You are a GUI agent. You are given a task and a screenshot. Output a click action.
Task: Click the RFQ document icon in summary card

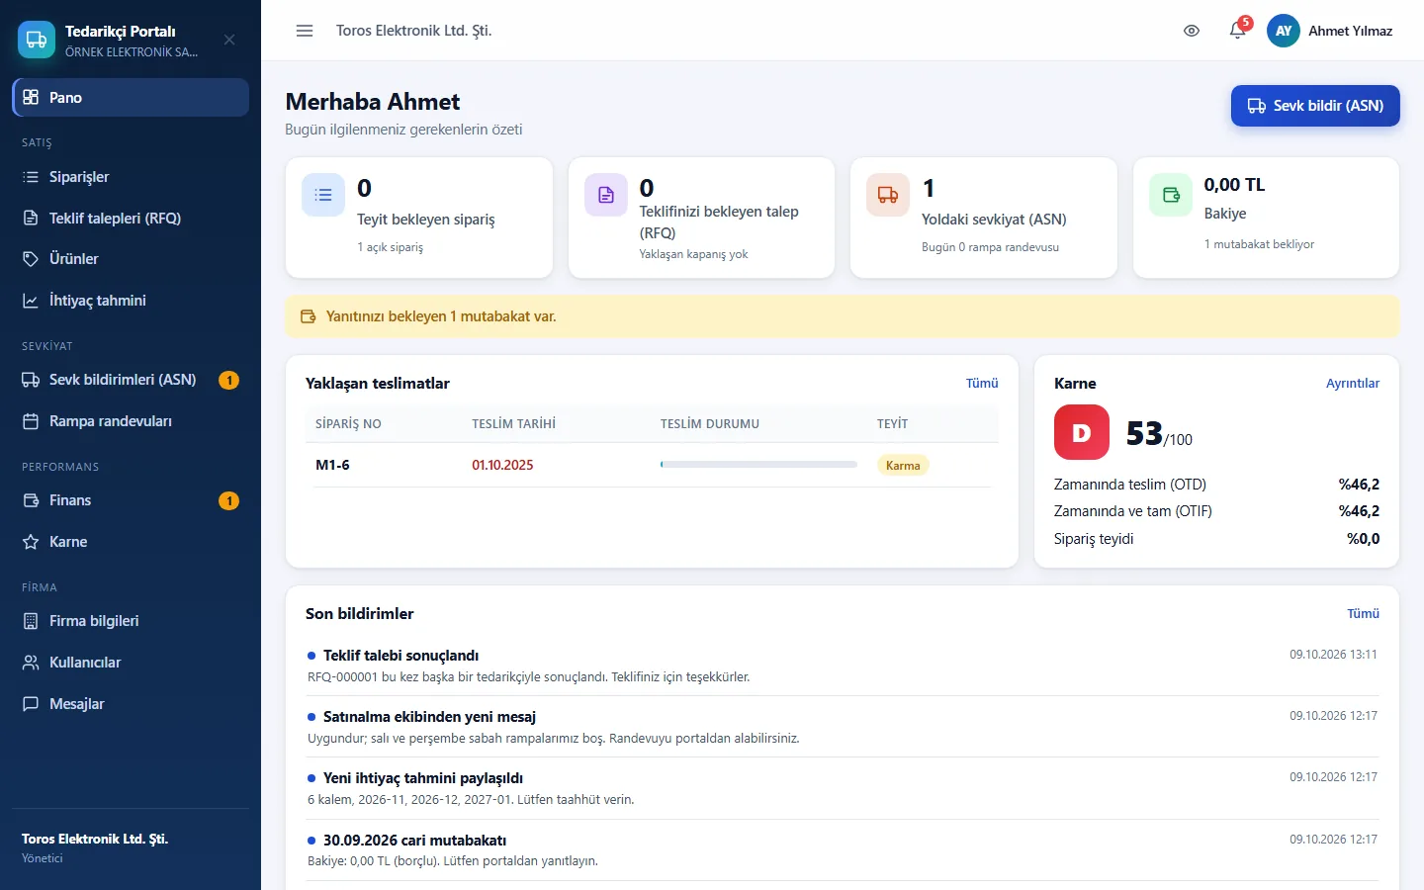606,195
